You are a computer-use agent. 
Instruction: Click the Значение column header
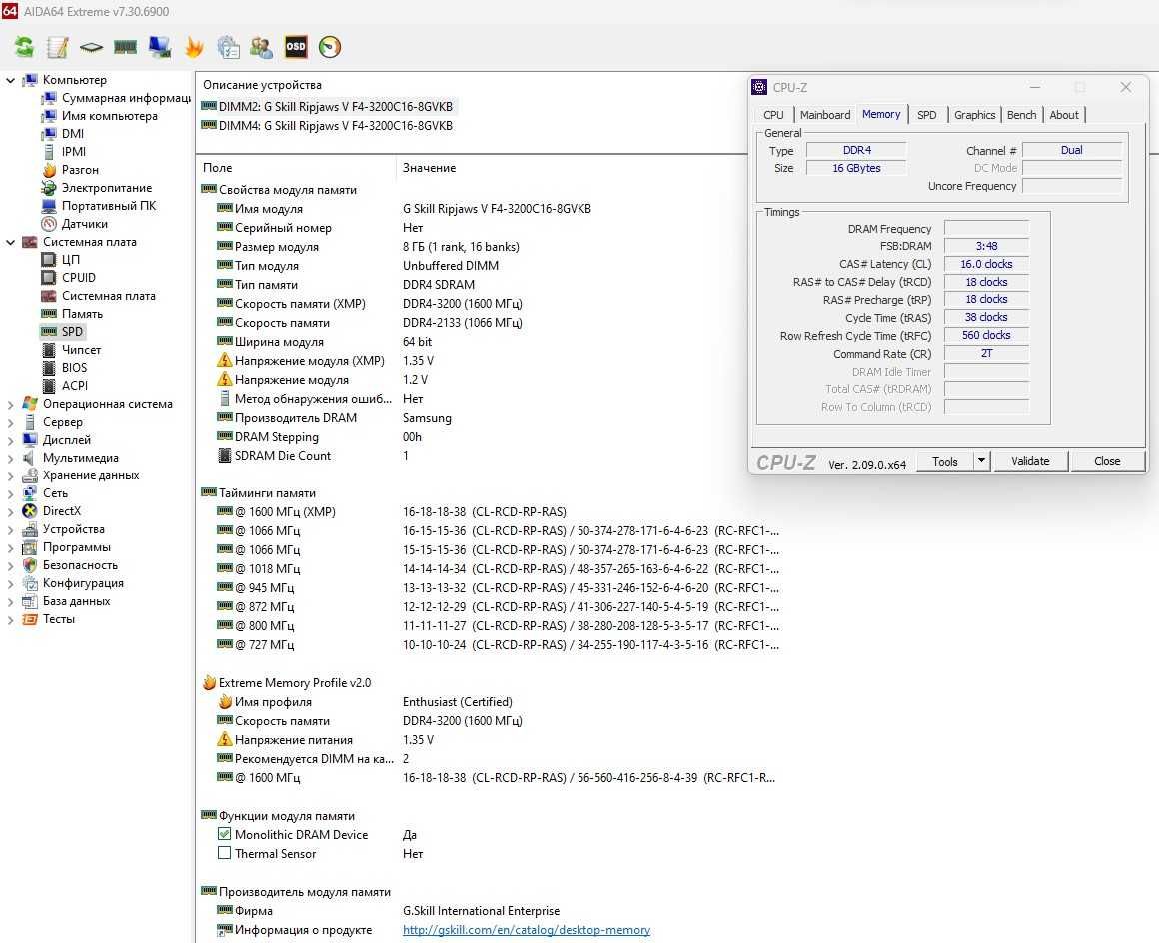[x=429, y=168]
